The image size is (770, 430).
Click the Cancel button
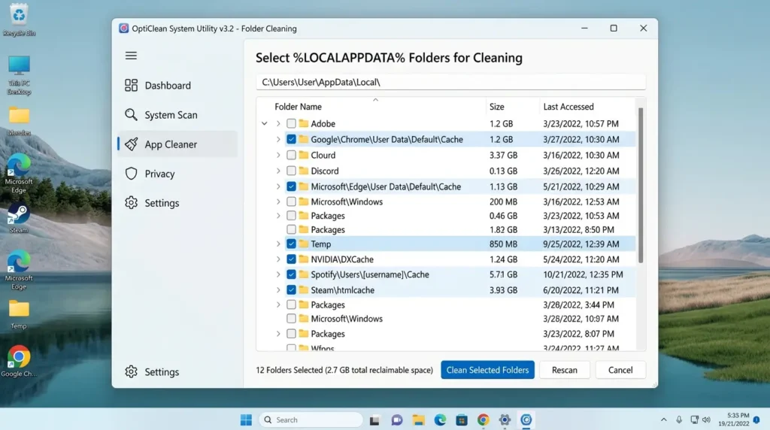pos(620,370)
